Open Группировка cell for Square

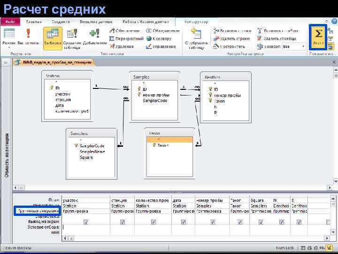261,211
